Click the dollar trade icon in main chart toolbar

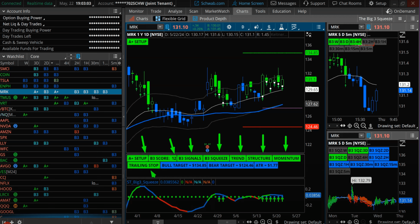coord(269,27)
